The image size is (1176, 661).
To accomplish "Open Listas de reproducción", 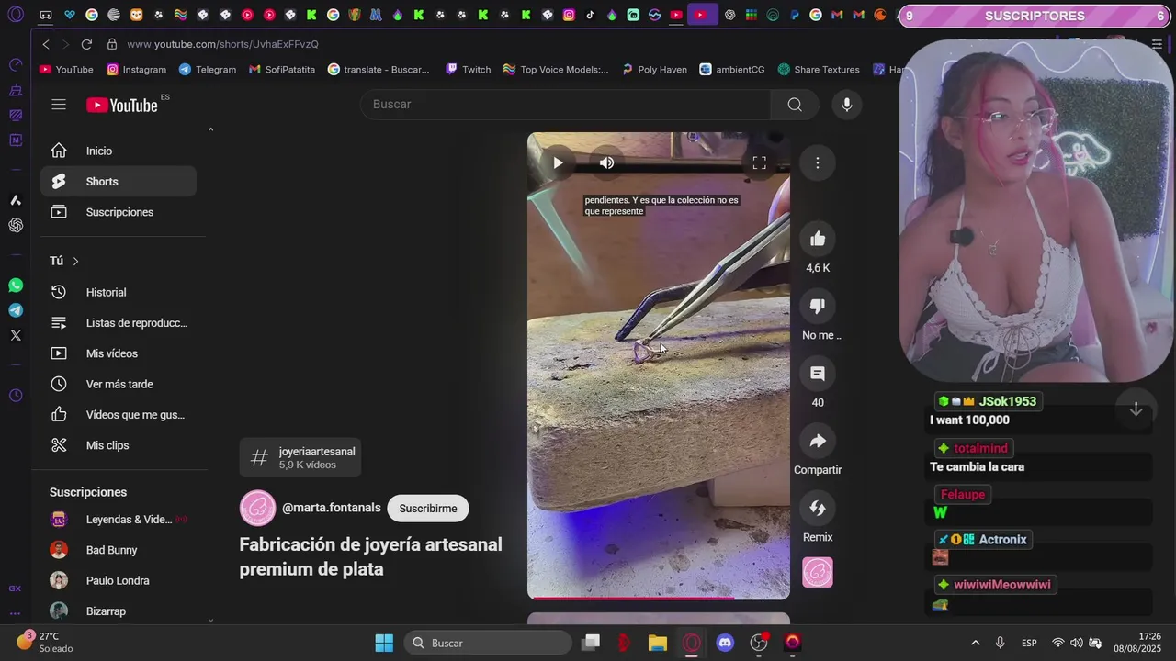I will (x=119, y=323).
